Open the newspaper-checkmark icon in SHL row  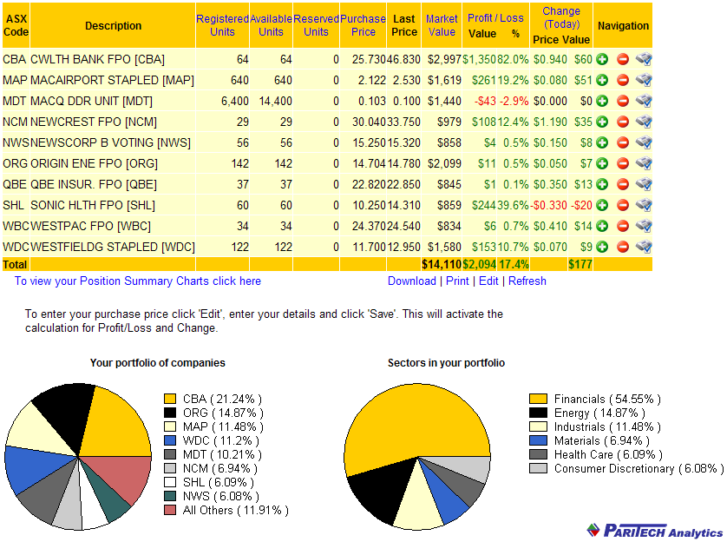pyautogui.click(x=644, y=205)
